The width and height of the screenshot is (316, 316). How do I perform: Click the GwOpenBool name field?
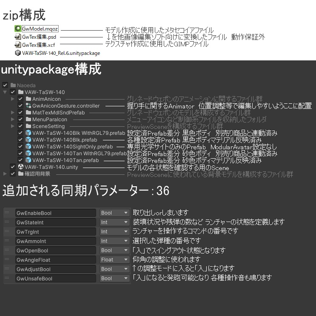[56, 251]
